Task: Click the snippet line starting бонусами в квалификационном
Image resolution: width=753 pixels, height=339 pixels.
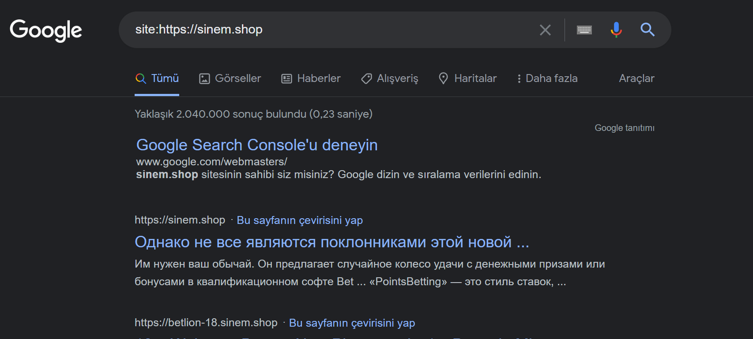Action: coord(350,282)
